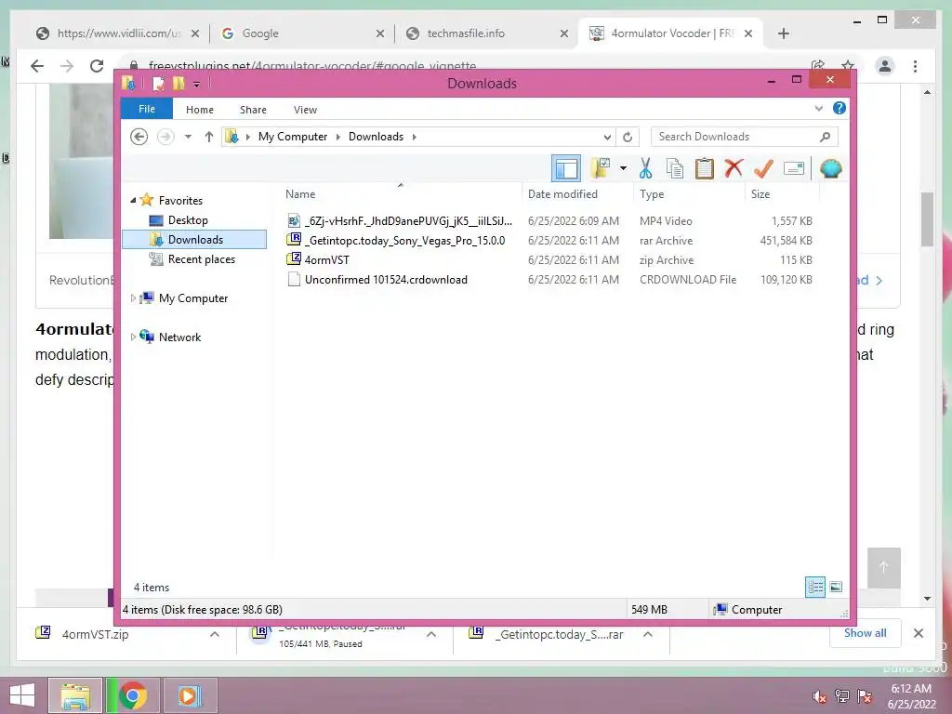Go back in Chrome browser
Viewport: 952px width, 714px height.
click(x=37, y=66)
